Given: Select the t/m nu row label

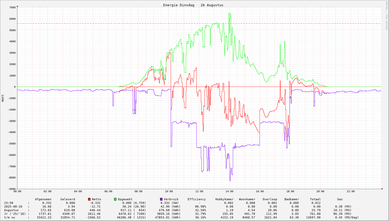Looking at the screenshot, I should point(9,217).
